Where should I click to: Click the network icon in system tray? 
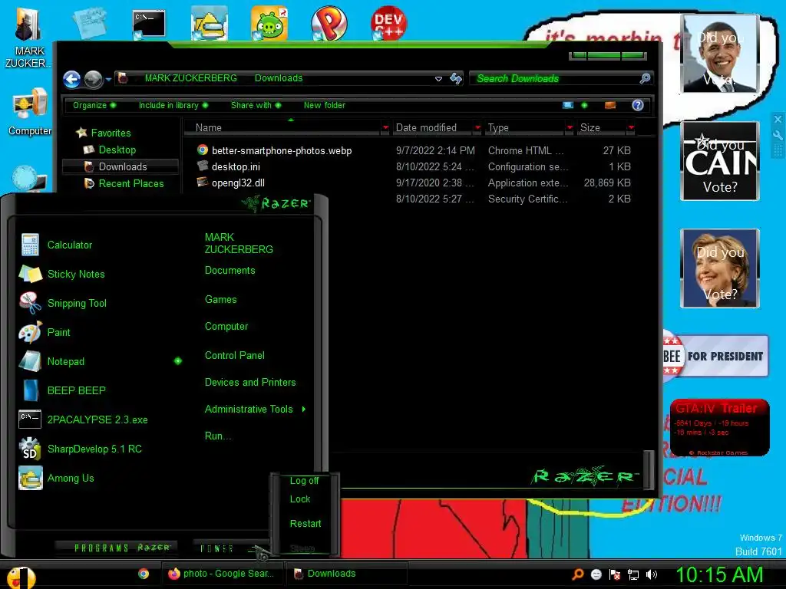tap(633, 574)
